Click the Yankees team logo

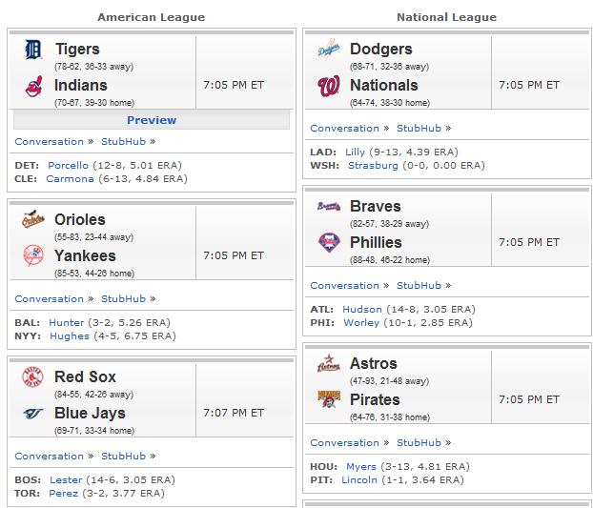pyautogui.click(x=33, y=255)
